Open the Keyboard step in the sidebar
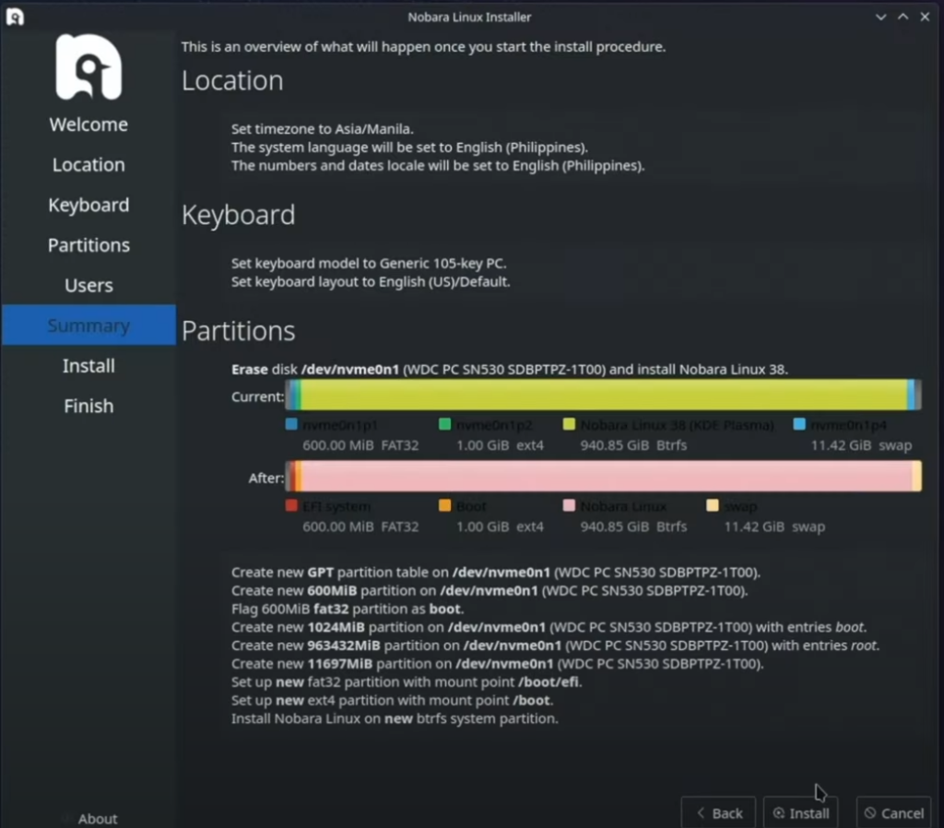Screen dimensions: 944x828 click(88, 205)
